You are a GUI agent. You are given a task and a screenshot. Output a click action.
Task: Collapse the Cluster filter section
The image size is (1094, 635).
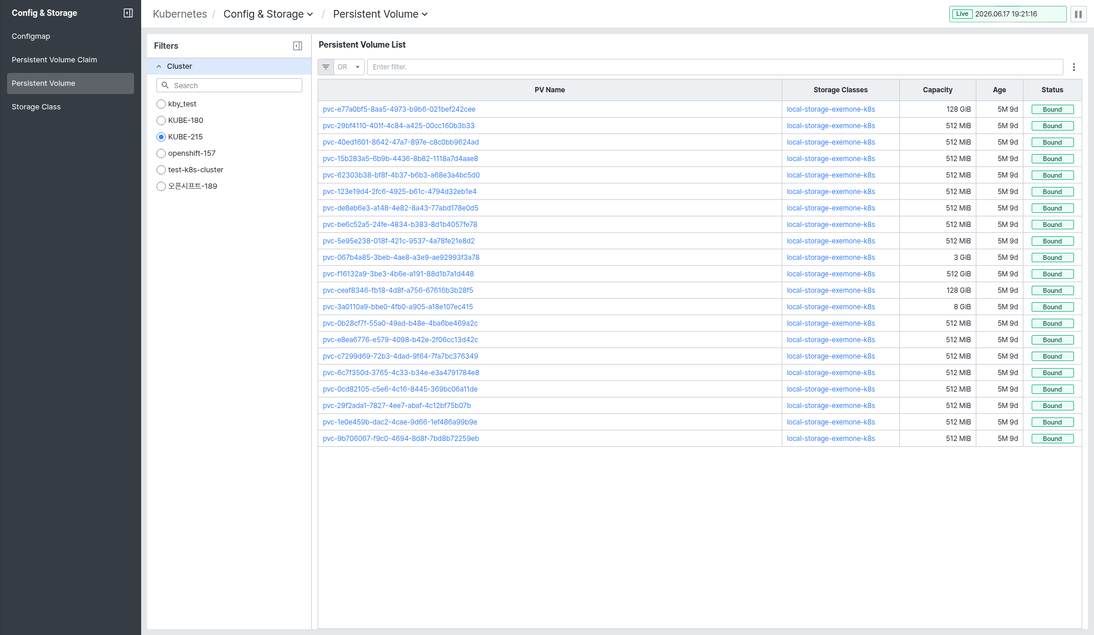click(159, 66)
